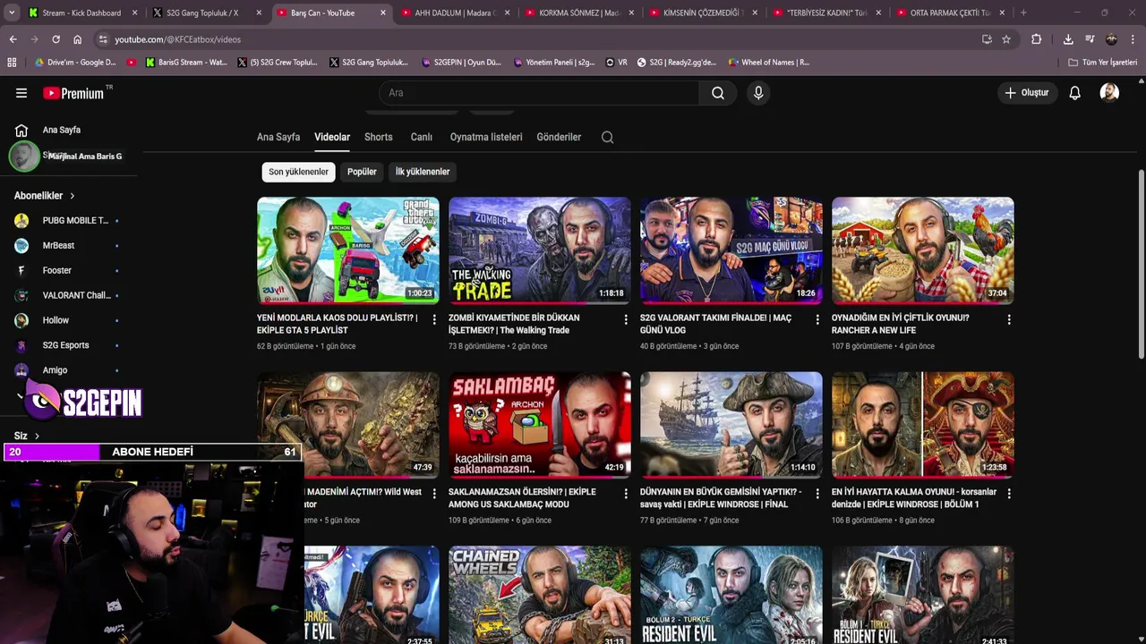
Task: Switch to the Oynatma listeleri tab
Action: 486,137
